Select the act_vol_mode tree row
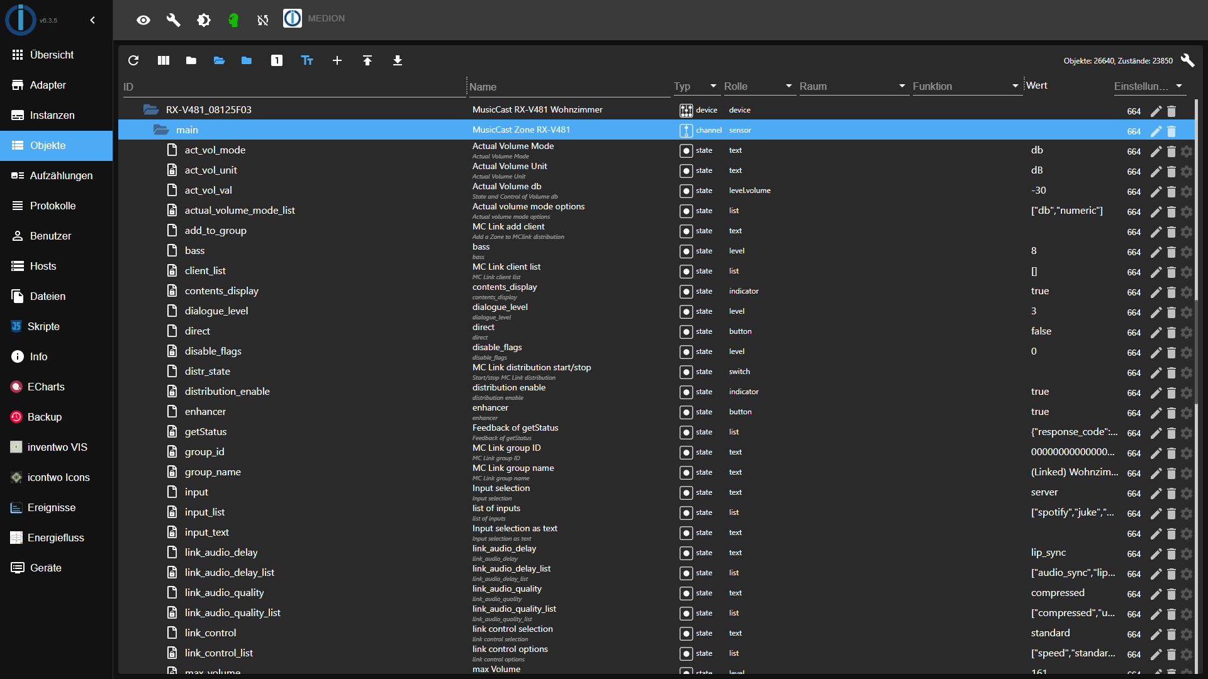 pyautogui.click(x=656, y=150)
